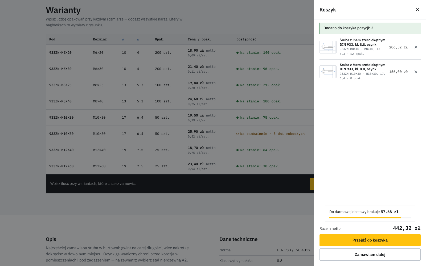Click the 442,32 zł total net amount

407,228
